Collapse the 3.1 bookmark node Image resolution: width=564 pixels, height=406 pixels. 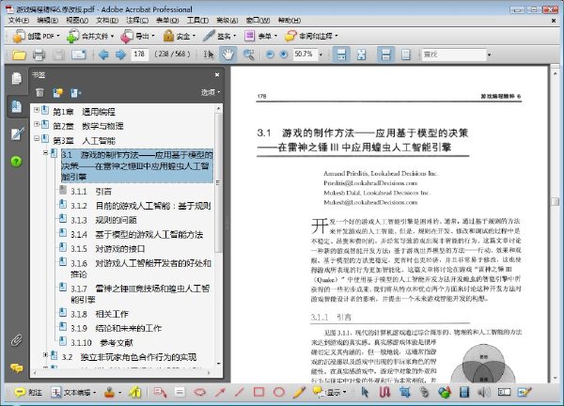point(45,152)
